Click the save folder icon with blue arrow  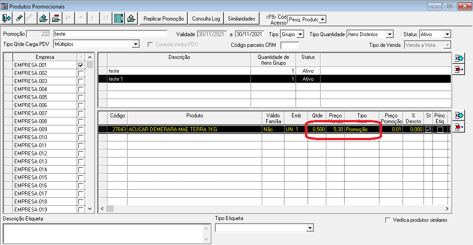coord(44,18)
